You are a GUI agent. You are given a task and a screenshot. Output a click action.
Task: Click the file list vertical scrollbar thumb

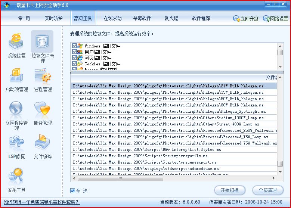(280, 164)
